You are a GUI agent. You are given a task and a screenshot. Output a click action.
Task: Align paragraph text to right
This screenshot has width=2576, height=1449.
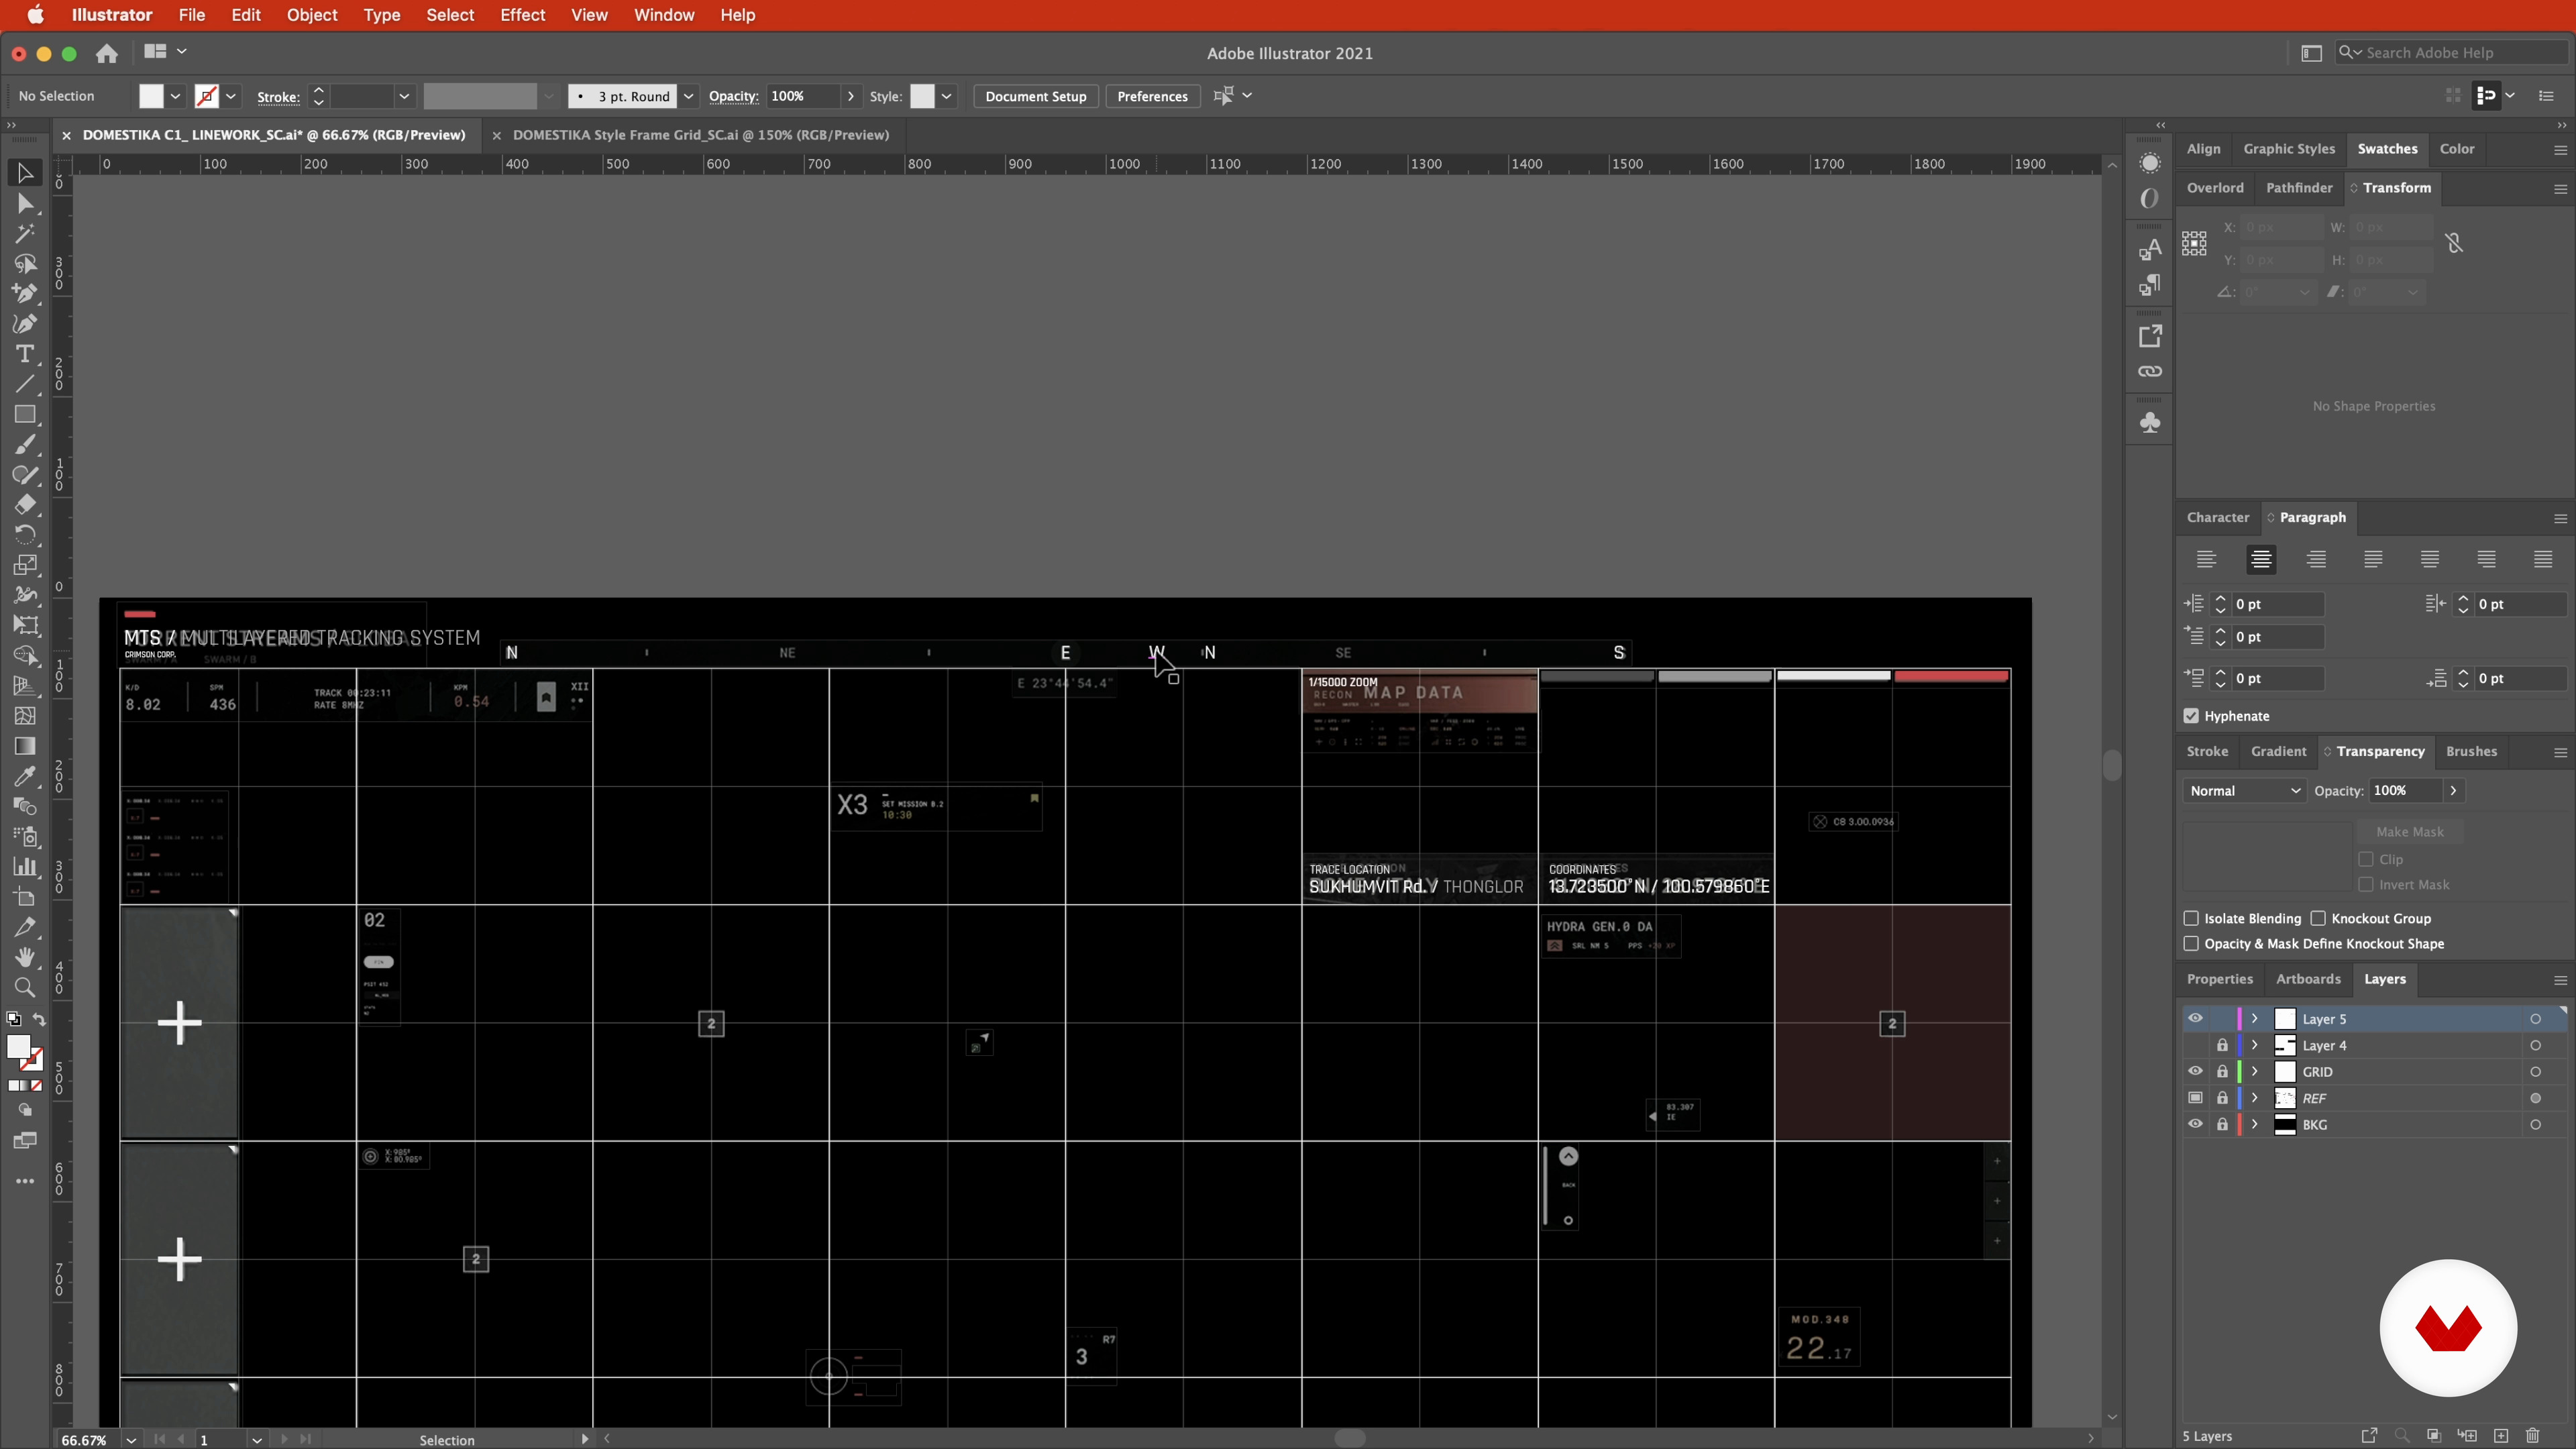click(x=2316, y=559)
